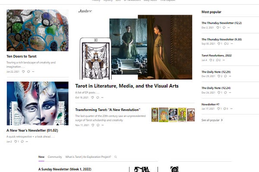Like The Daily Note (12.24)
Image resolution: width=259 pixels, height=172 pixels.
[x=220, y=92]
